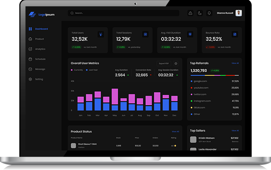Open the Message icon in sidebar
Viewport: 271px width, 170px height.
click(30, 69)
